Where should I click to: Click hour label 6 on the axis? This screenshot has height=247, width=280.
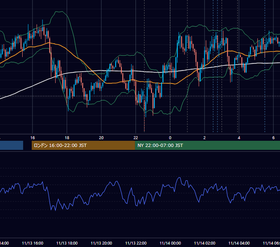click(273, 138)
